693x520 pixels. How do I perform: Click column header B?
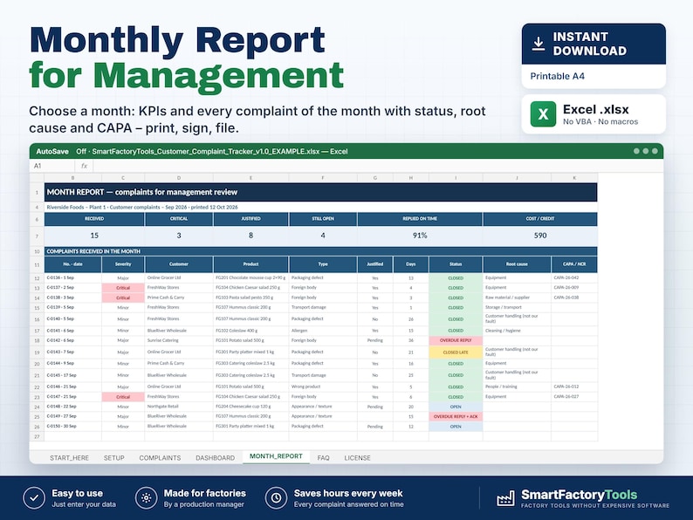point(73,178)
